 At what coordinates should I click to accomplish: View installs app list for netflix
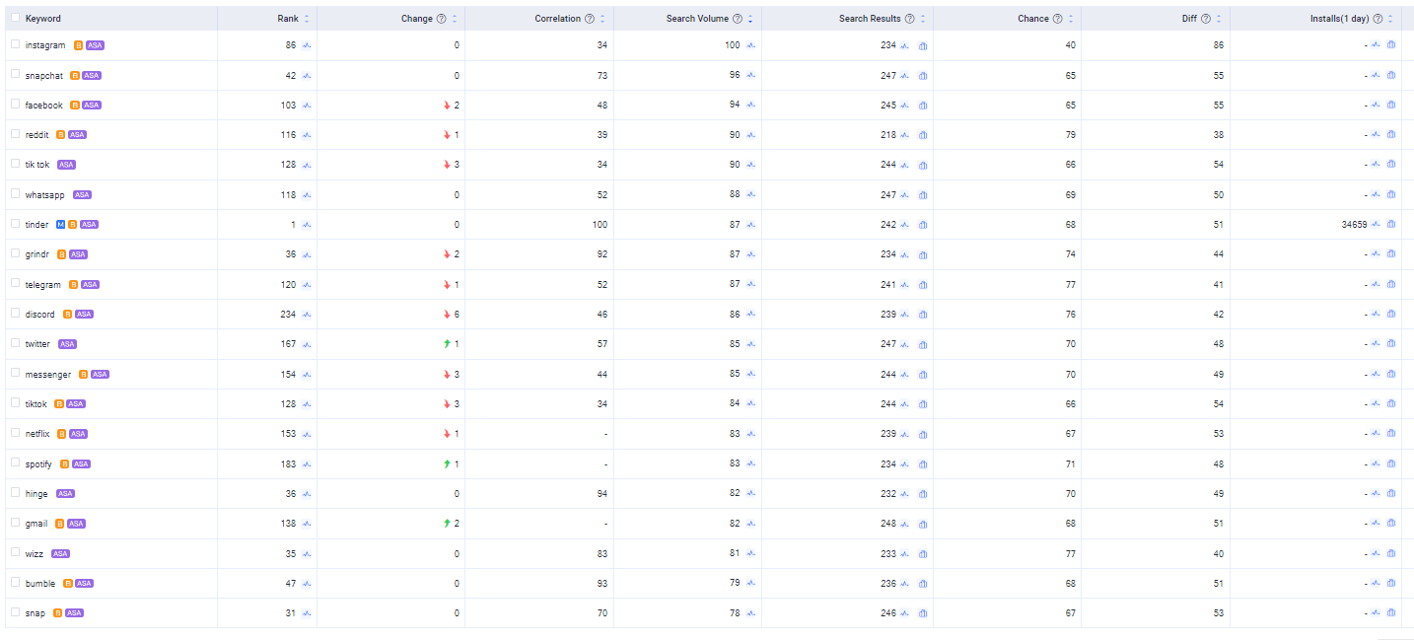(1391, 434)
